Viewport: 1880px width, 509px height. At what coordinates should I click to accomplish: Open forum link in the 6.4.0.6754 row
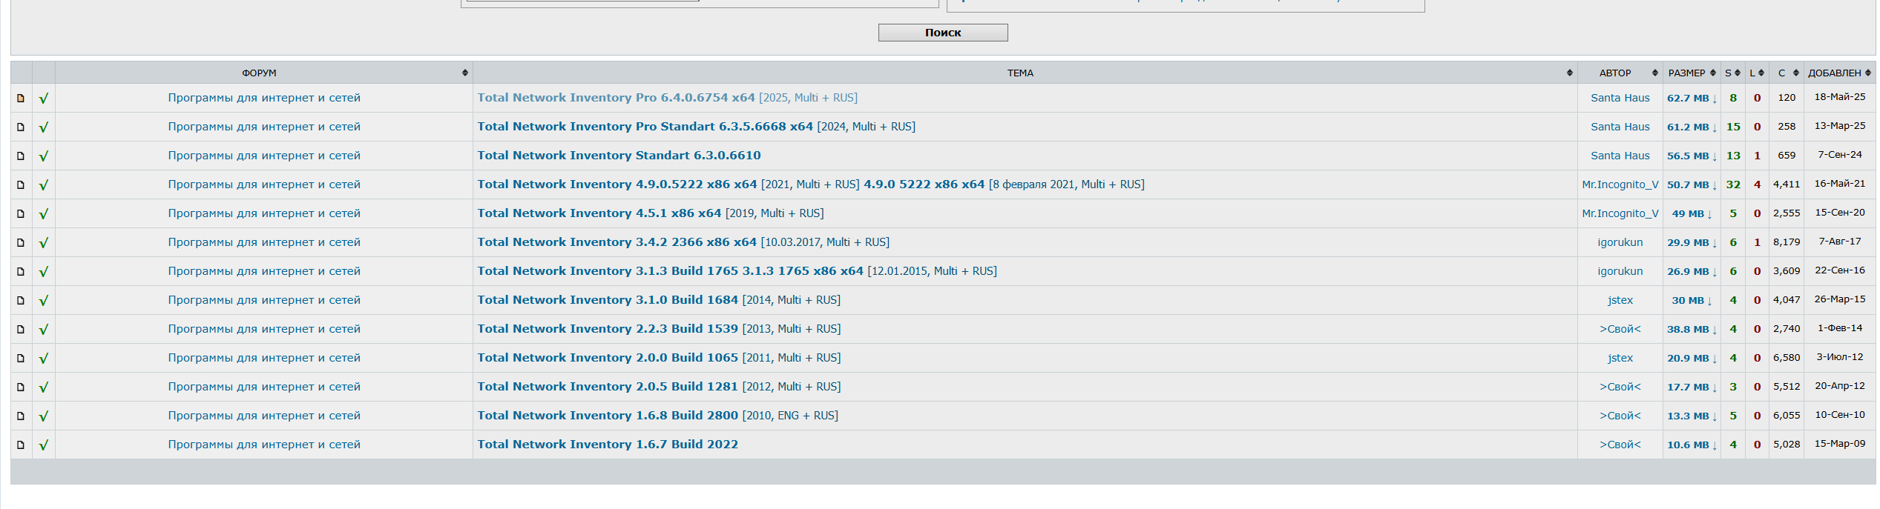(x=264, y=98)
